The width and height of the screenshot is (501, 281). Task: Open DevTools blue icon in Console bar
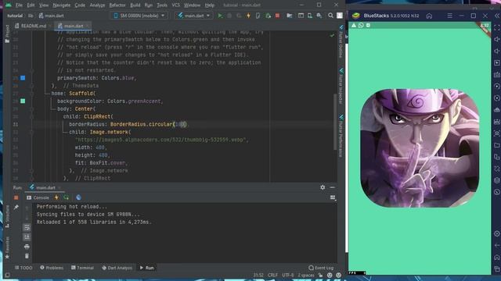click(x=78, y=197)
